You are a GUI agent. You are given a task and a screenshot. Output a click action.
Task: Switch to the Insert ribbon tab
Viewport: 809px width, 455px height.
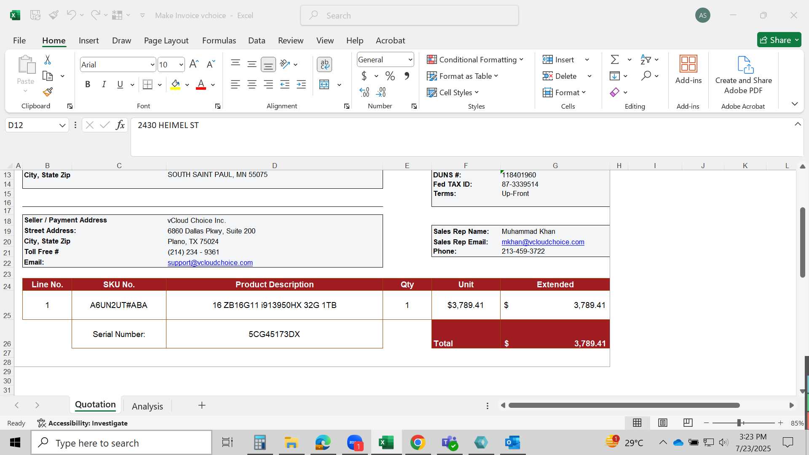click(x=88, y=40)
